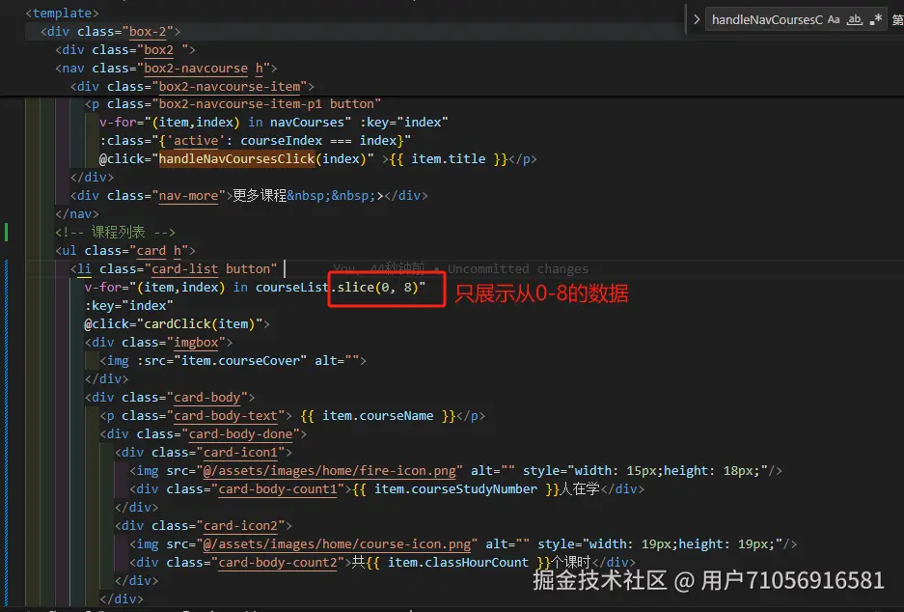This screenshot has height=612, width=904.
Task: Click '{{ item.title }}' interpolation
Action: pyautogui.click(x=449, y=159)
